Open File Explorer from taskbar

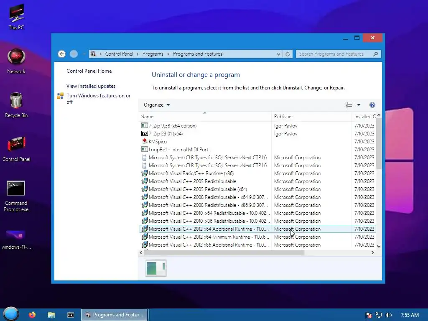tap(51, 315)
